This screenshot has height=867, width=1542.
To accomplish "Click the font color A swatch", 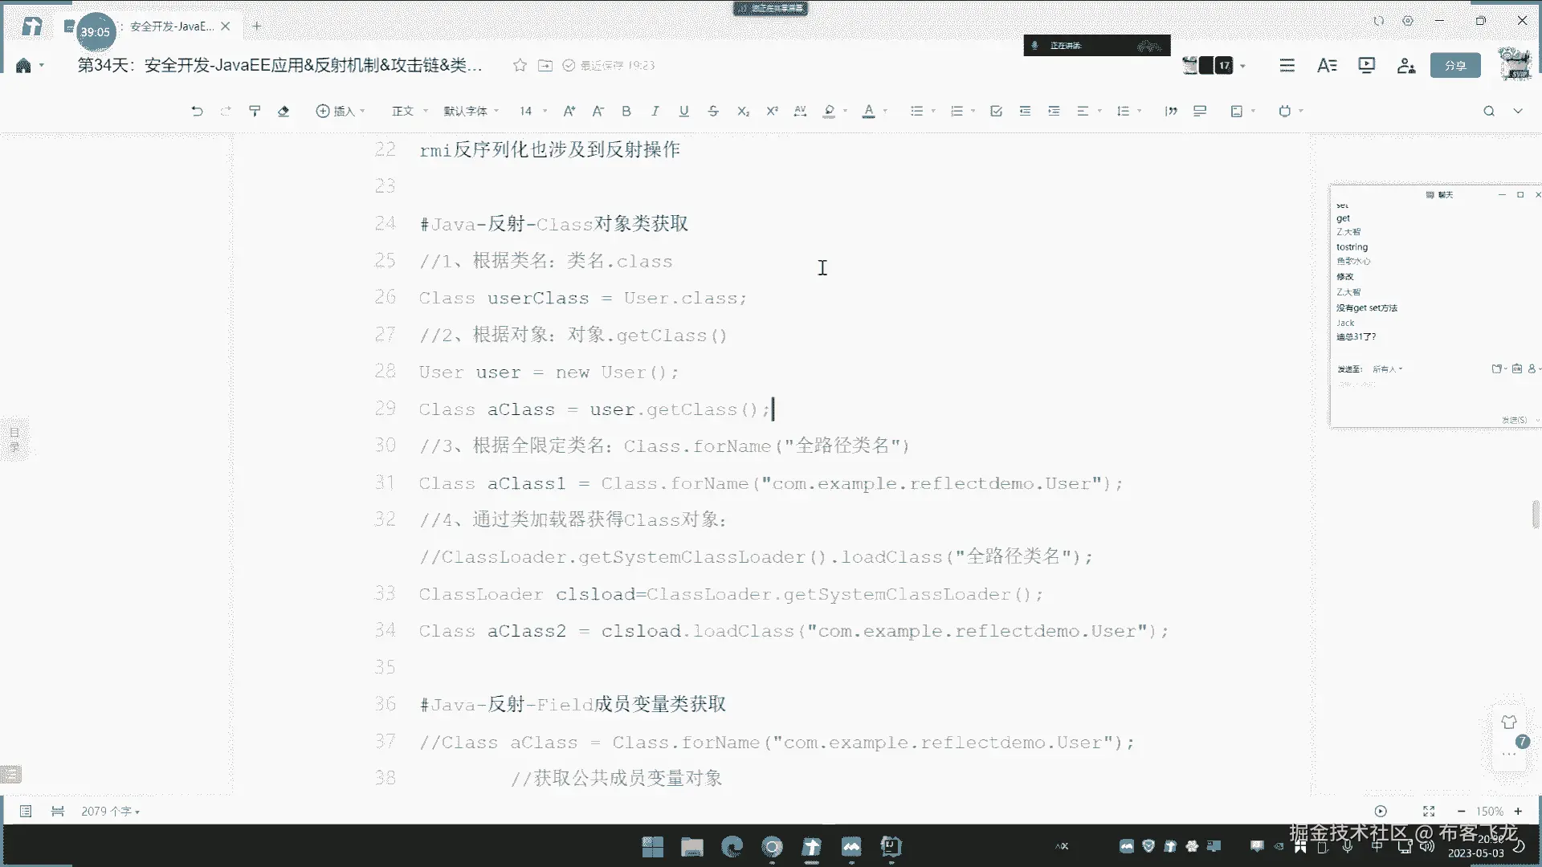I will pos(868,111).
